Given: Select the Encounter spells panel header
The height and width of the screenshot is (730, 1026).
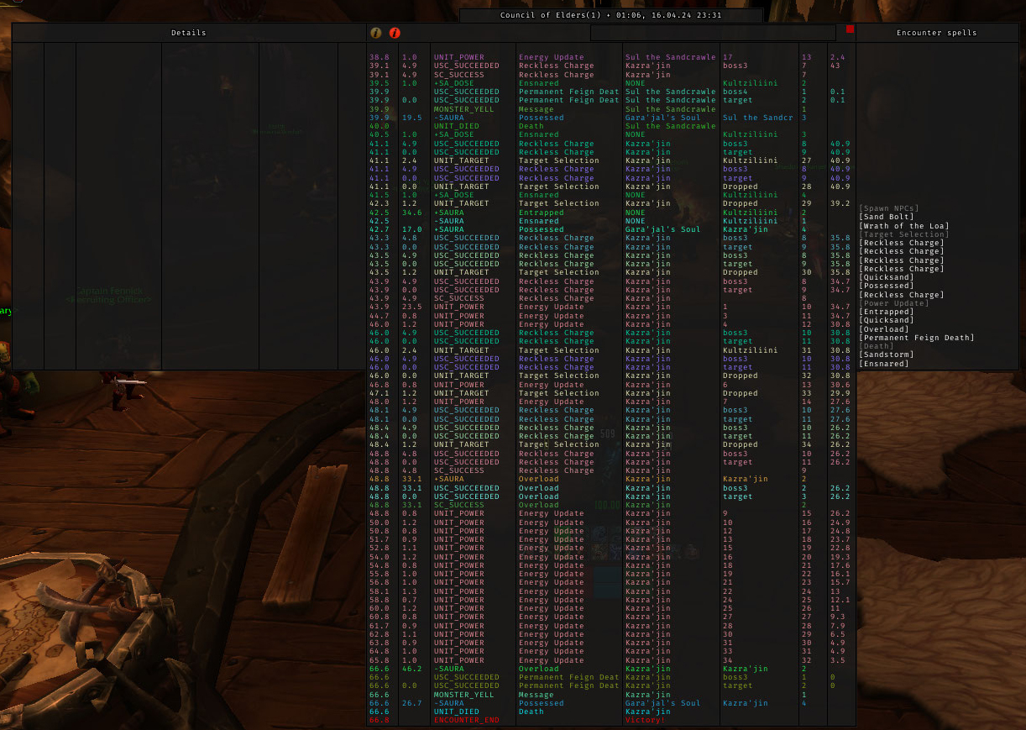Looking at the screenshot, I should pyautogui.click(x=936, y=33).
